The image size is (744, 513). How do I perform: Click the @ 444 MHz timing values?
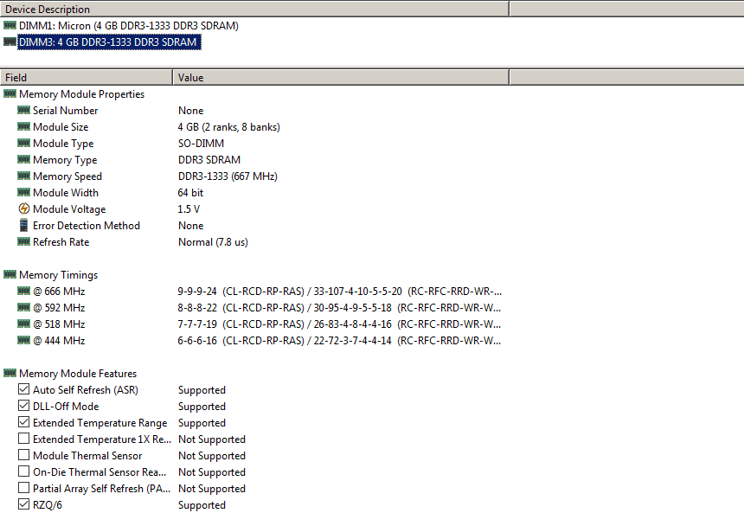click(339, 341)
